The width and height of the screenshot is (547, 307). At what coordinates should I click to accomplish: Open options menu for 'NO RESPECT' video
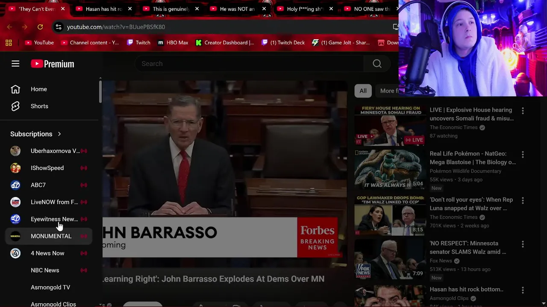[523, 244]
